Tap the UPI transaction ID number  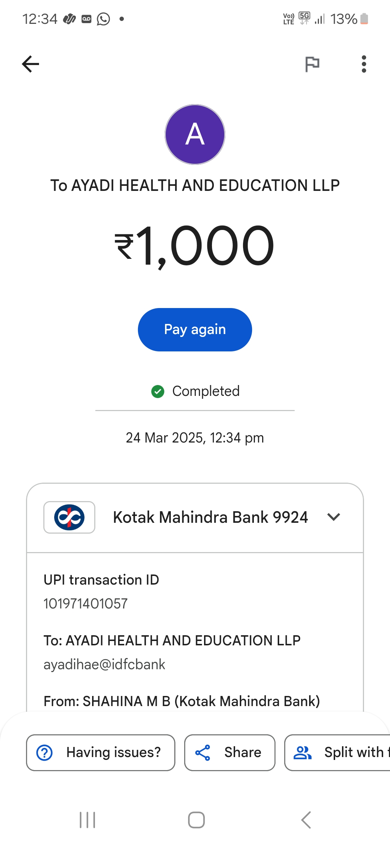coord(86,604)
